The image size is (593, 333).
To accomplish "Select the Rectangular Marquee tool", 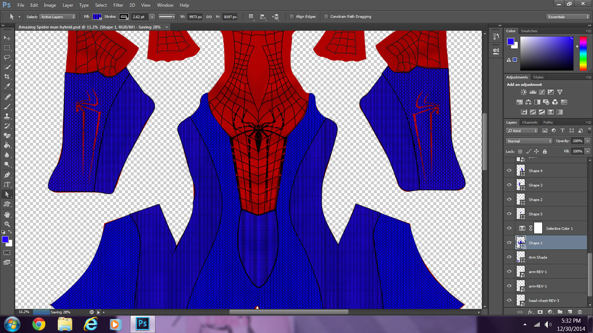I will tap(7, 48).
